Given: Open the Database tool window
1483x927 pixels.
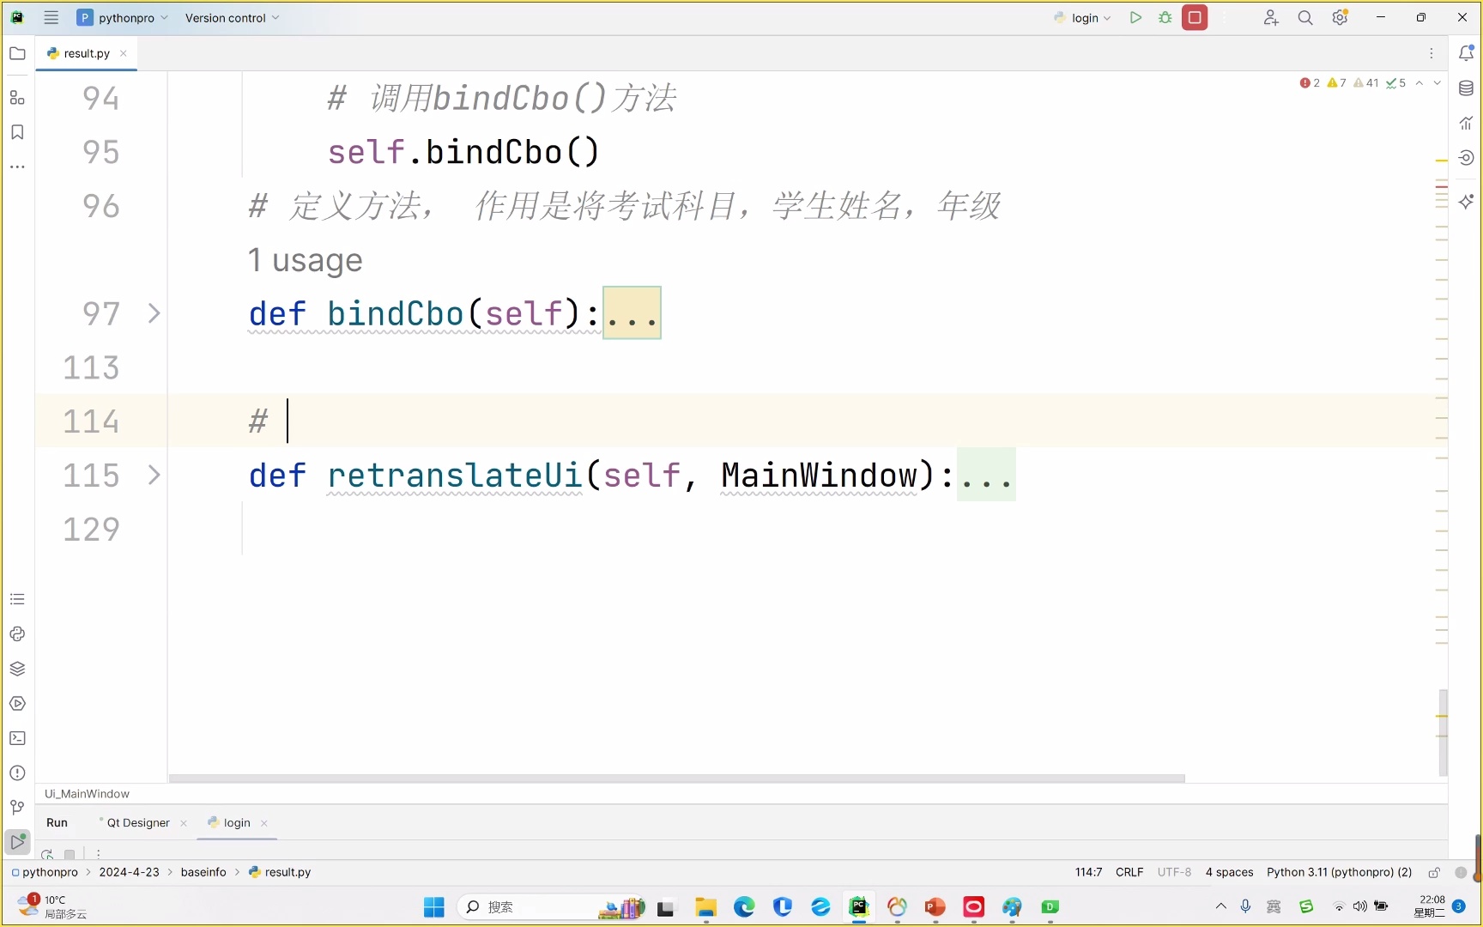Looking at the screenshot, I should pos(1467,88).
